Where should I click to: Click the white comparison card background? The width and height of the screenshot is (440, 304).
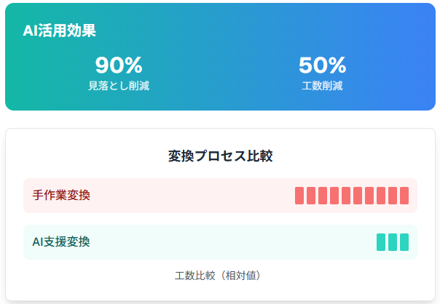coord(220,215)
